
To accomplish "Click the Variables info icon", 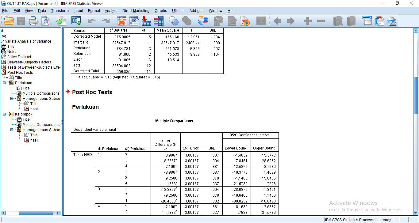I will click(159, 21).
